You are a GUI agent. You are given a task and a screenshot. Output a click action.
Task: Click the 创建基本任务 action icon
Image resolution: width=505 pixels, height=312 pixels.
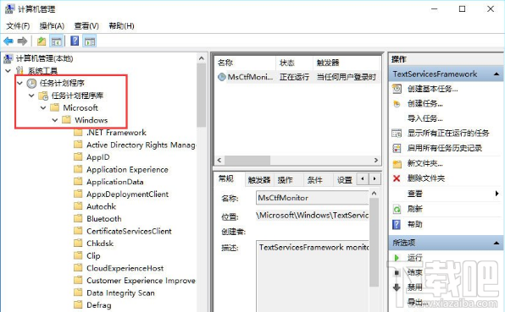pos(397,89)
